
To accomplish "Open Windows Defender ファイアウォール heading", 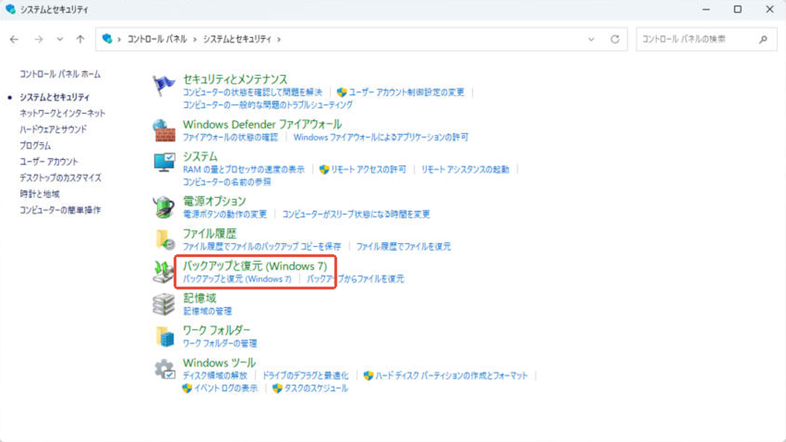I will click(262, 124).
